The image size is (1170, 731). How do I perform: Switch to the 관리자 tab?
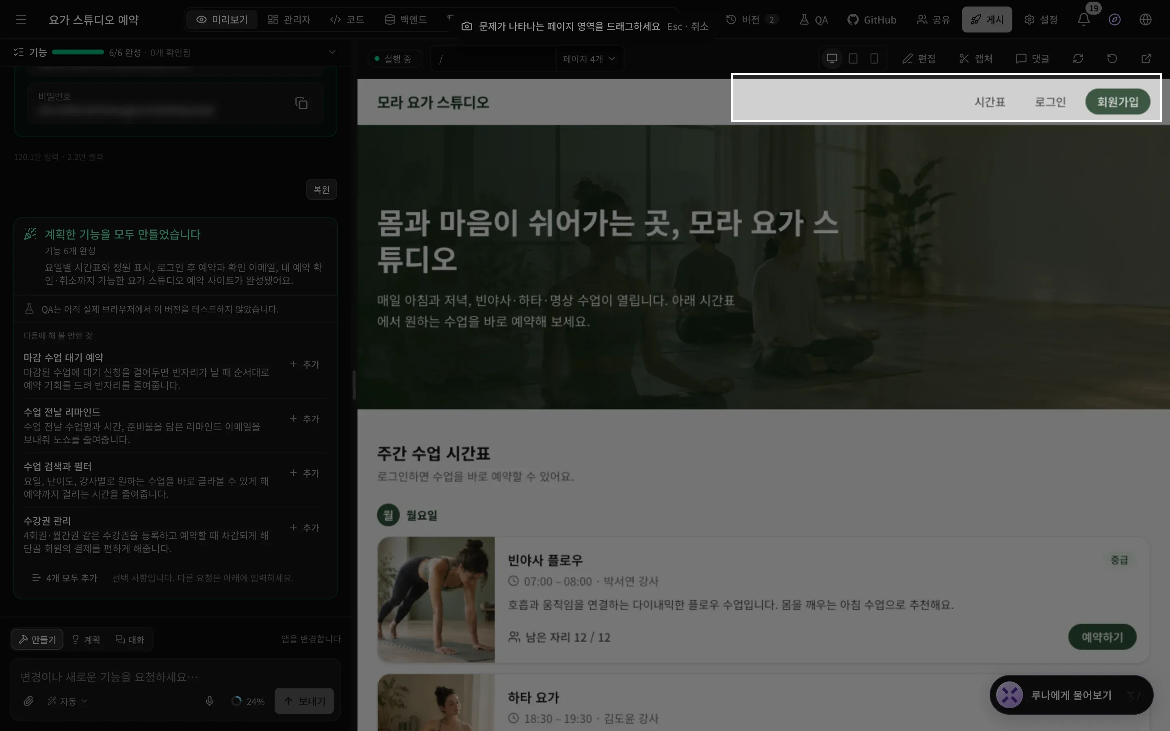point(288,19)
